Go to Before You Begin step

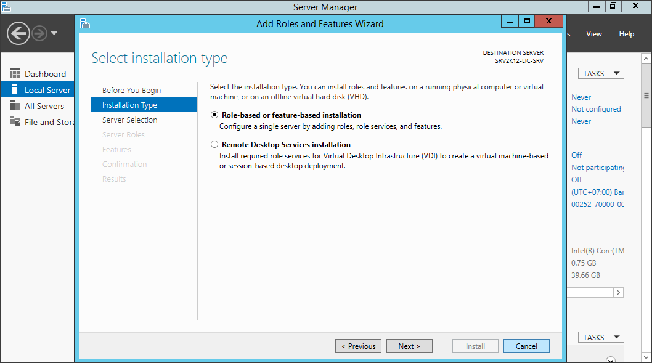[x=131, y=91]
